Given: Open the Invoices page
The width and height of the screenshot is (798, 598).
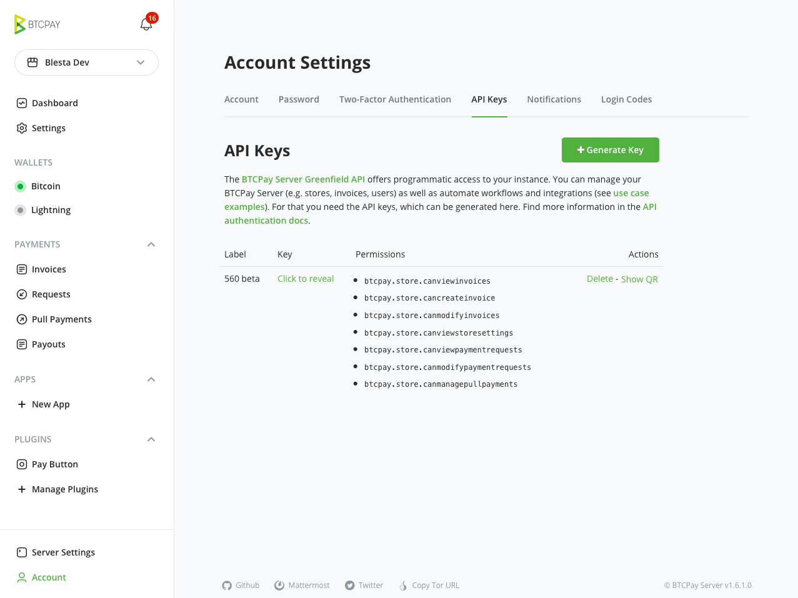Looking at the screenshot, I should pyautogui.click(x=49, y=269).
